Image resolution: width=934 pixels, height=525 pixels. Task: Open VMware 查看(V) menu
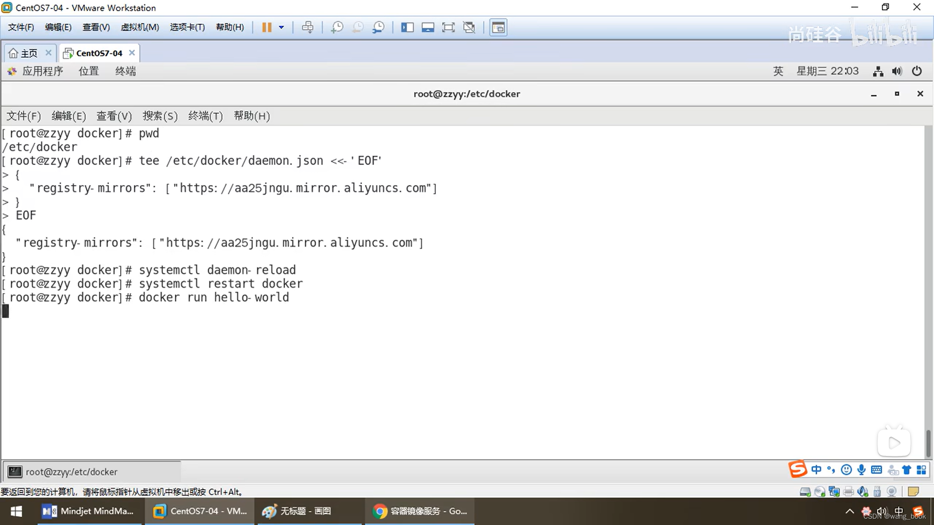(96, 27)
